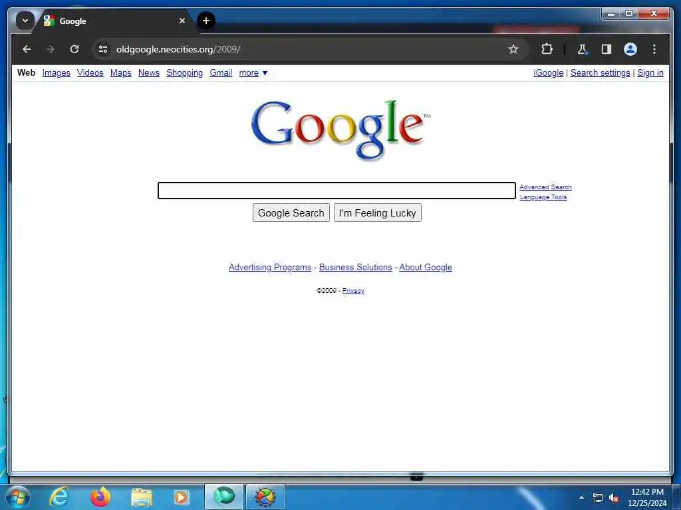Open the Windows Start menu
Screen dimensions: 681x510
point(17,497)
